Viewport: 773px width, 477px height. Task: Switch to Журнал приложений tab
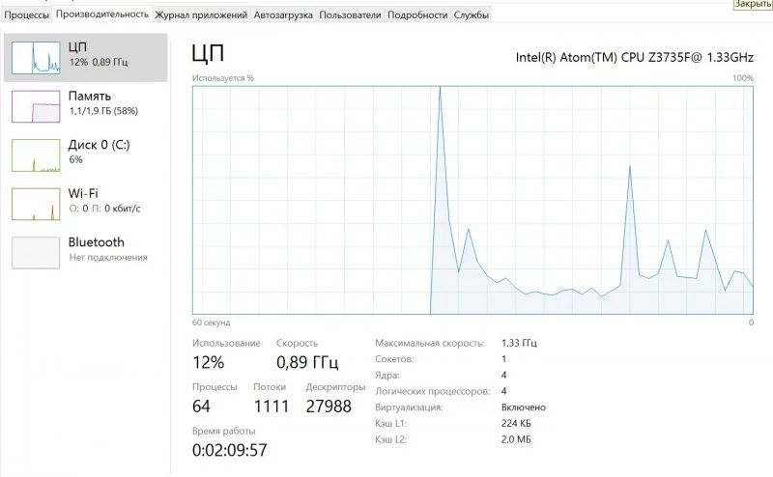(201, 14)
